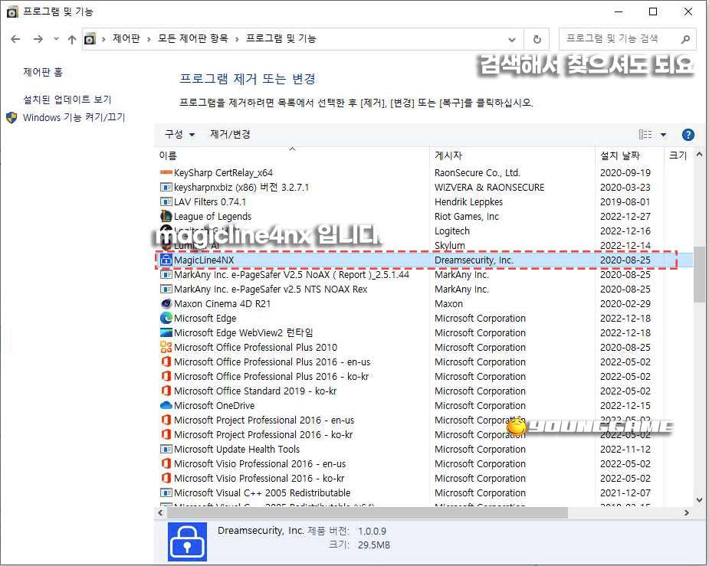709x566 pixels.
Task: Select MarkAny e-PageSafer v2.5 NTS NOAX Rex
Action: pyautogui.click(x=271, y=289)
